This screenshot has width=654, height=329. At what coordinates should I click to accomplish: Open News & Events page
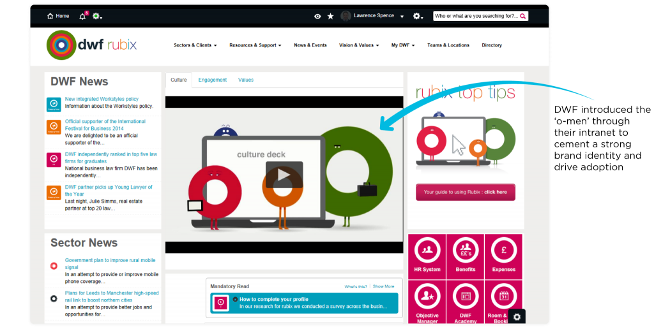pos(310,45)
